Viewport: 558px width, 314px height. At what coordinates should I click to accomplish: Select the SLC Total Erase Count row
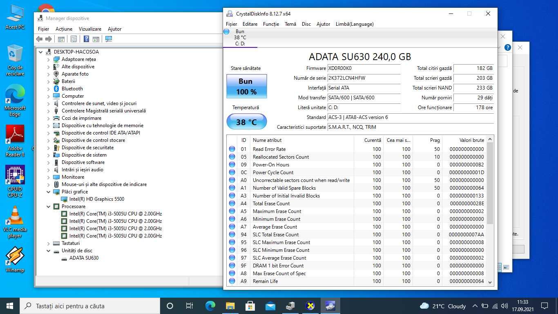coord(357,235)
